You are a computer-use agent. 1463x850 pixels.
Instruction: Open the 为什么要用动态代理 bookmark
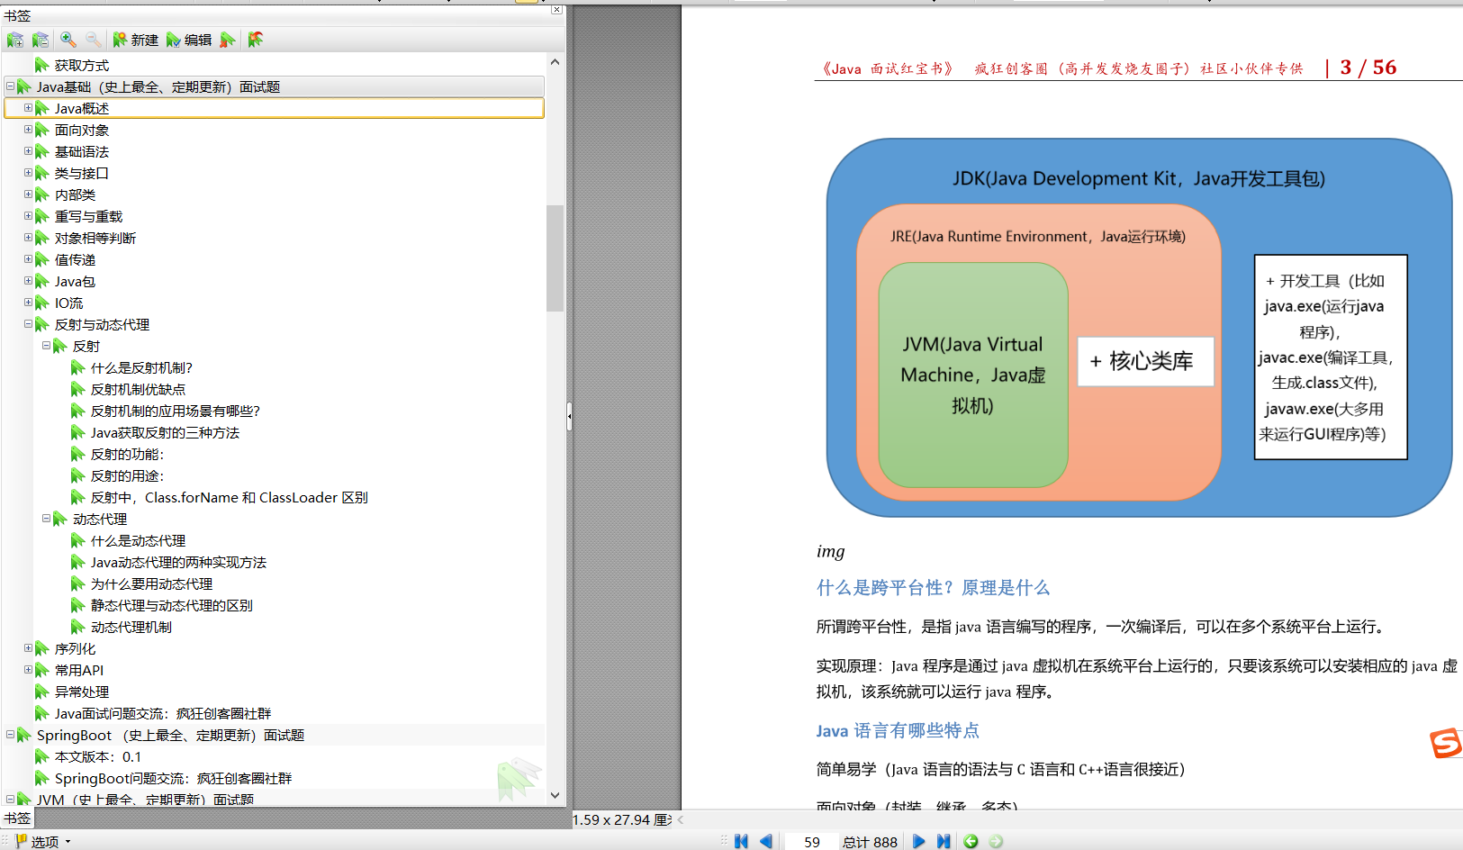[x=151, y=584]
